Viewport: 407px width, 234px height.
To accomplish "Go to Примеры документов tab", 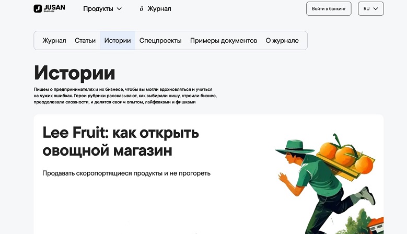I will (224, 40).
